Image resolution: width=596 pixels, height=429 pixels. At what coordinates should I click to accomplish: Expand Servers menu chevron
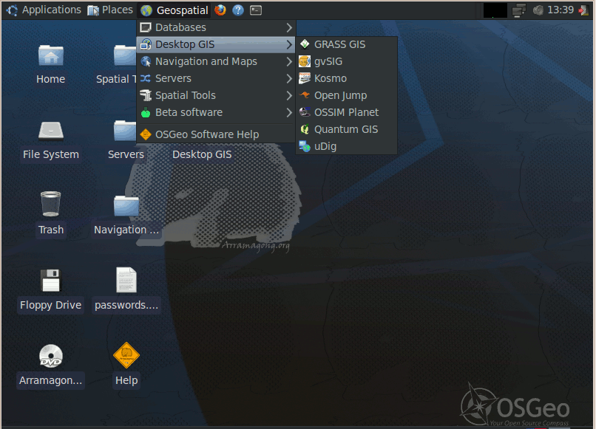289,78
